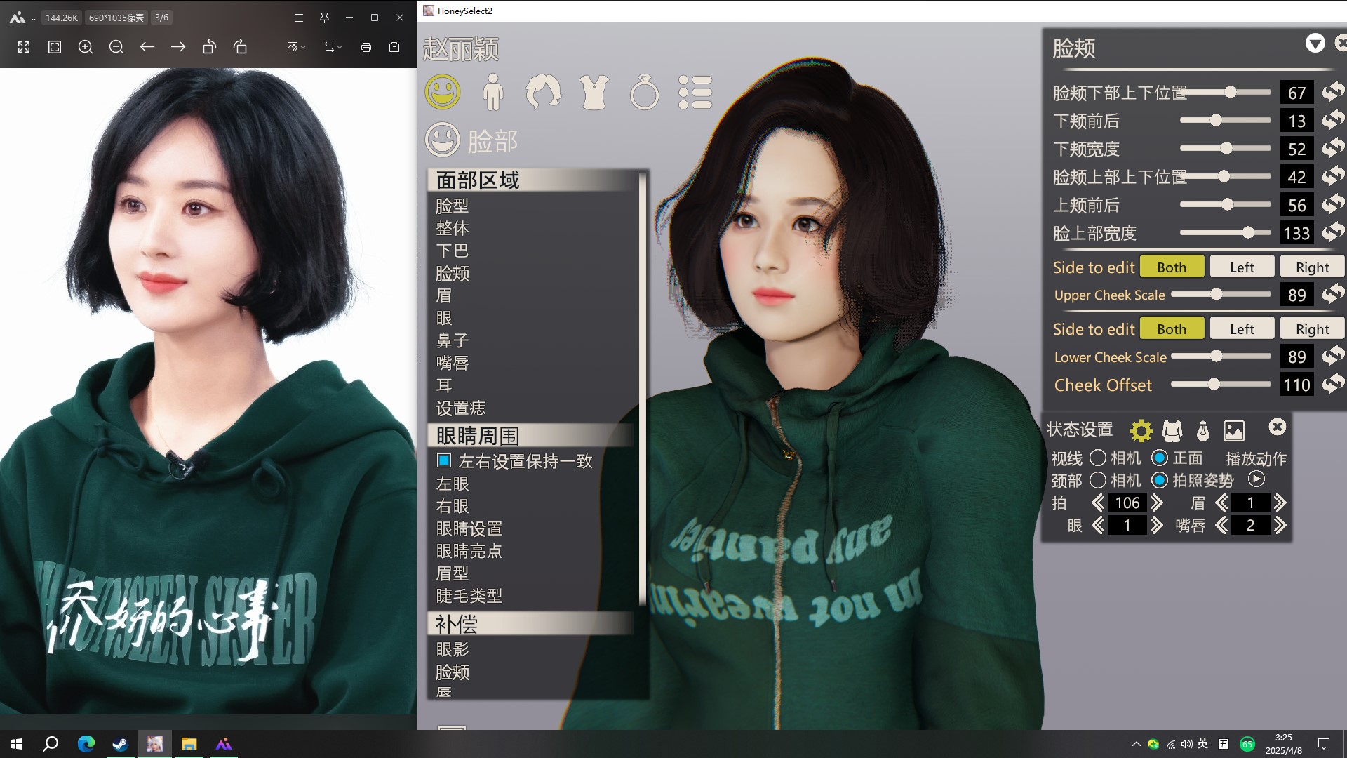
Task: Adjust the Cheek Offset slider
Action: pos(1214,385)
